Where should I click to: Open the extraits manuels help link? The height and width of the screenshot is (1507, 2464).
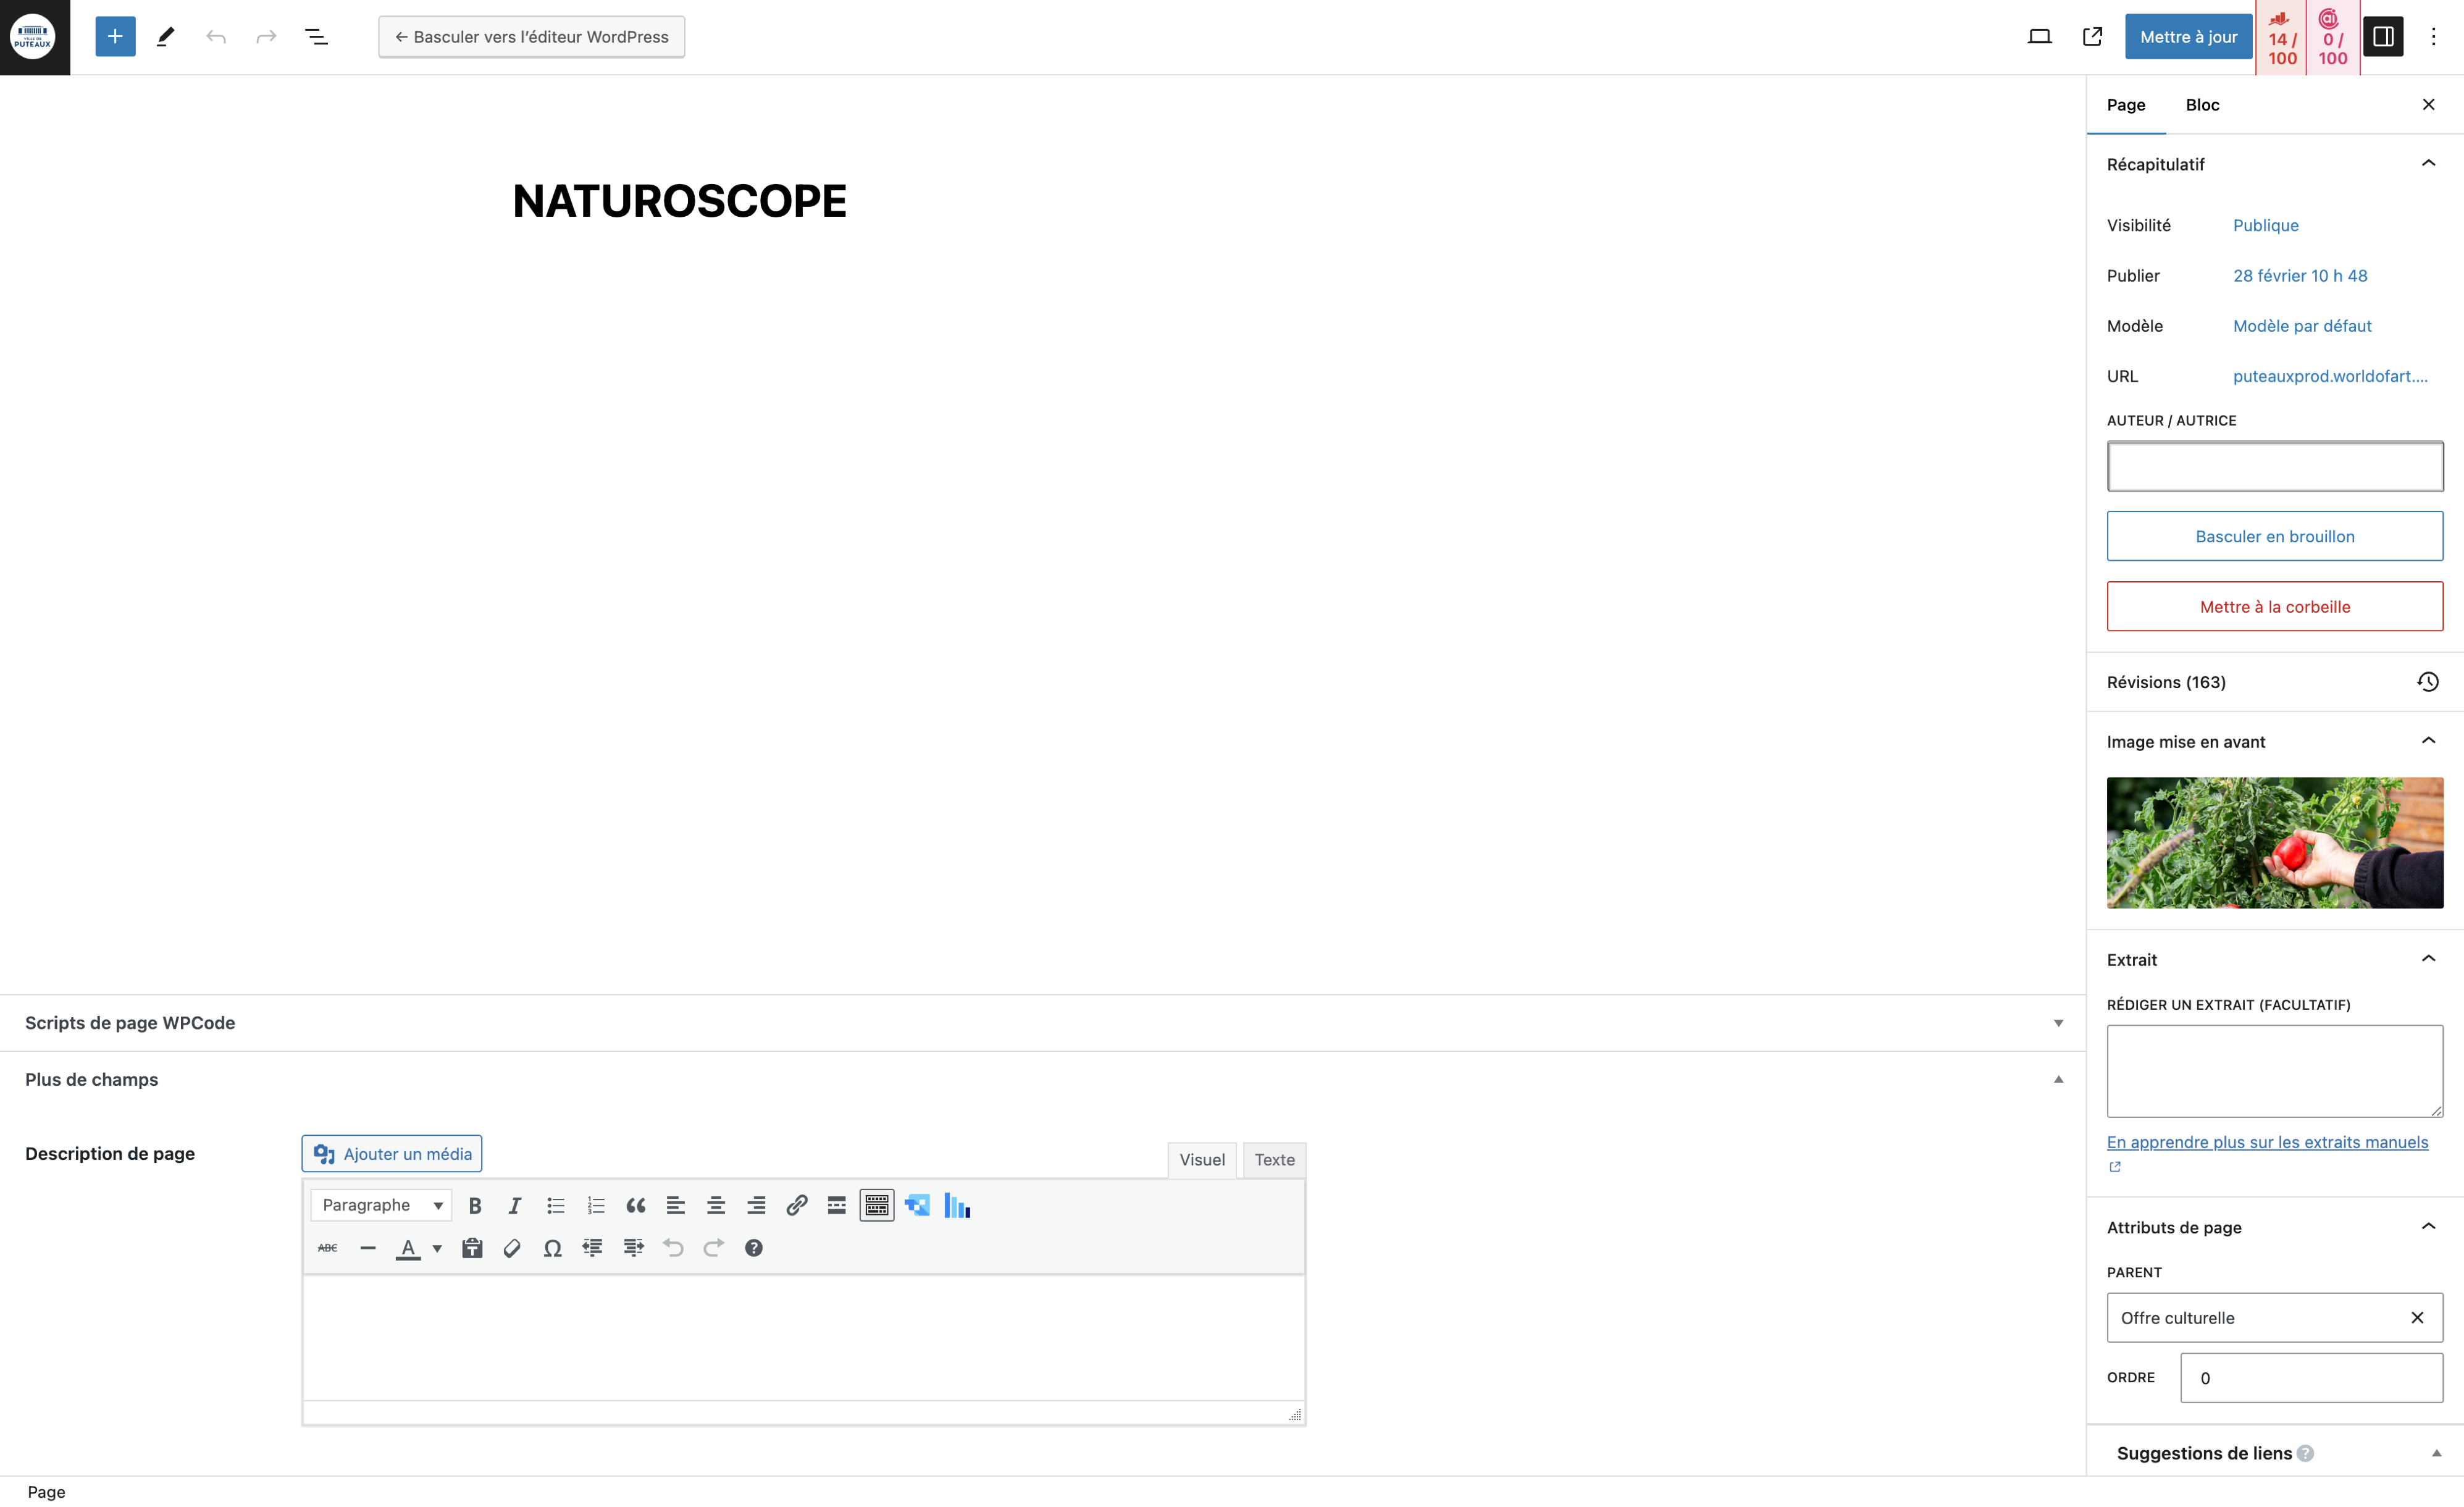tap(2267, 1142)
